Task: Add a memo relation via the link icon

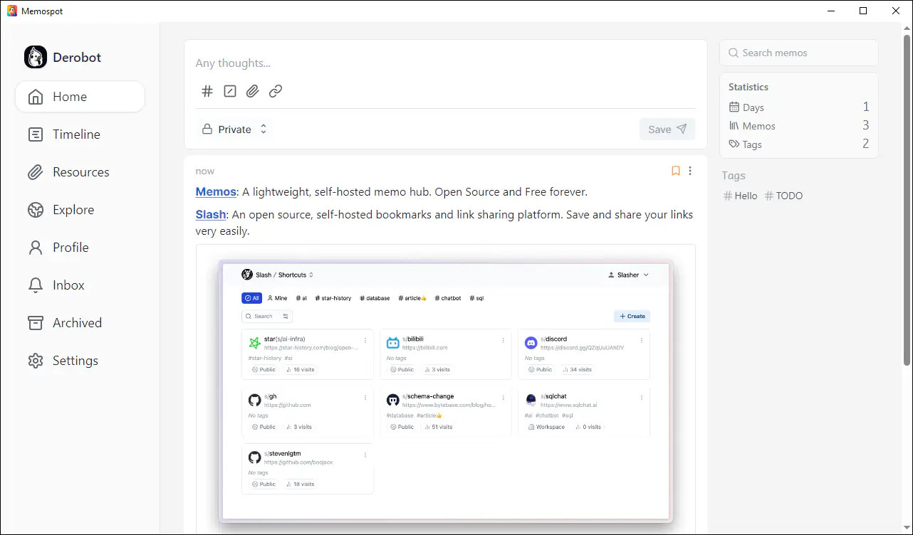Action: tap(276, 91)
